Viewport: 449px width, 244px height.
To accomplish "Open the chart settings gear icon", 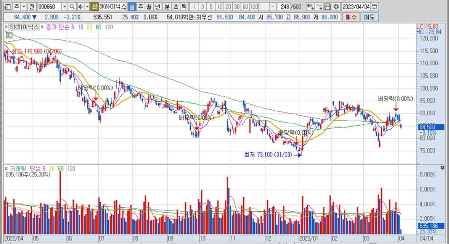I will point(336,7).
